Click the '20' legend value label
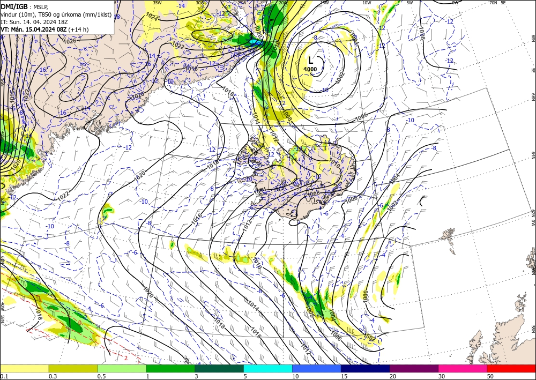 [x=393, y=376]
